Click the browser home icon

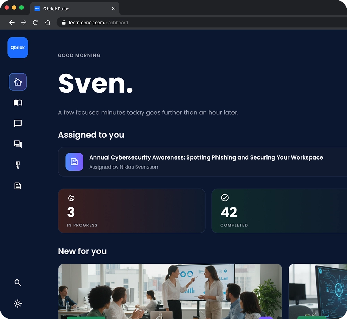coord(48,23)
